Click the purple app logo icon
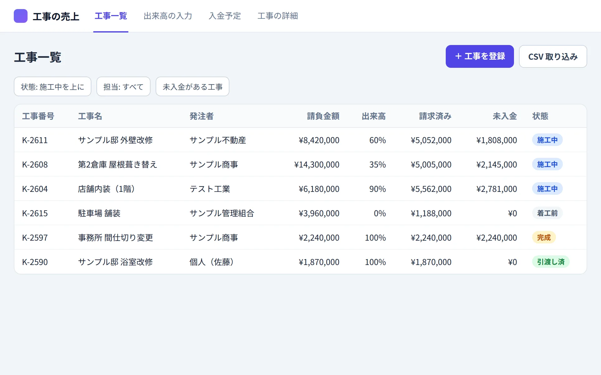Image resolution: width=601 pixels, height=375 pixels. [x=21, y=16]
